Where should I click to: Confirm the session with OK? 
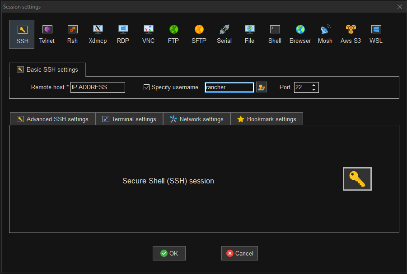[x=169, y=253]
